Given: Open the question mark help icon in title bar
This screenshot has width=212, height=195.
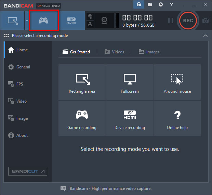Looking at the screenshot, I should point(172,5).
